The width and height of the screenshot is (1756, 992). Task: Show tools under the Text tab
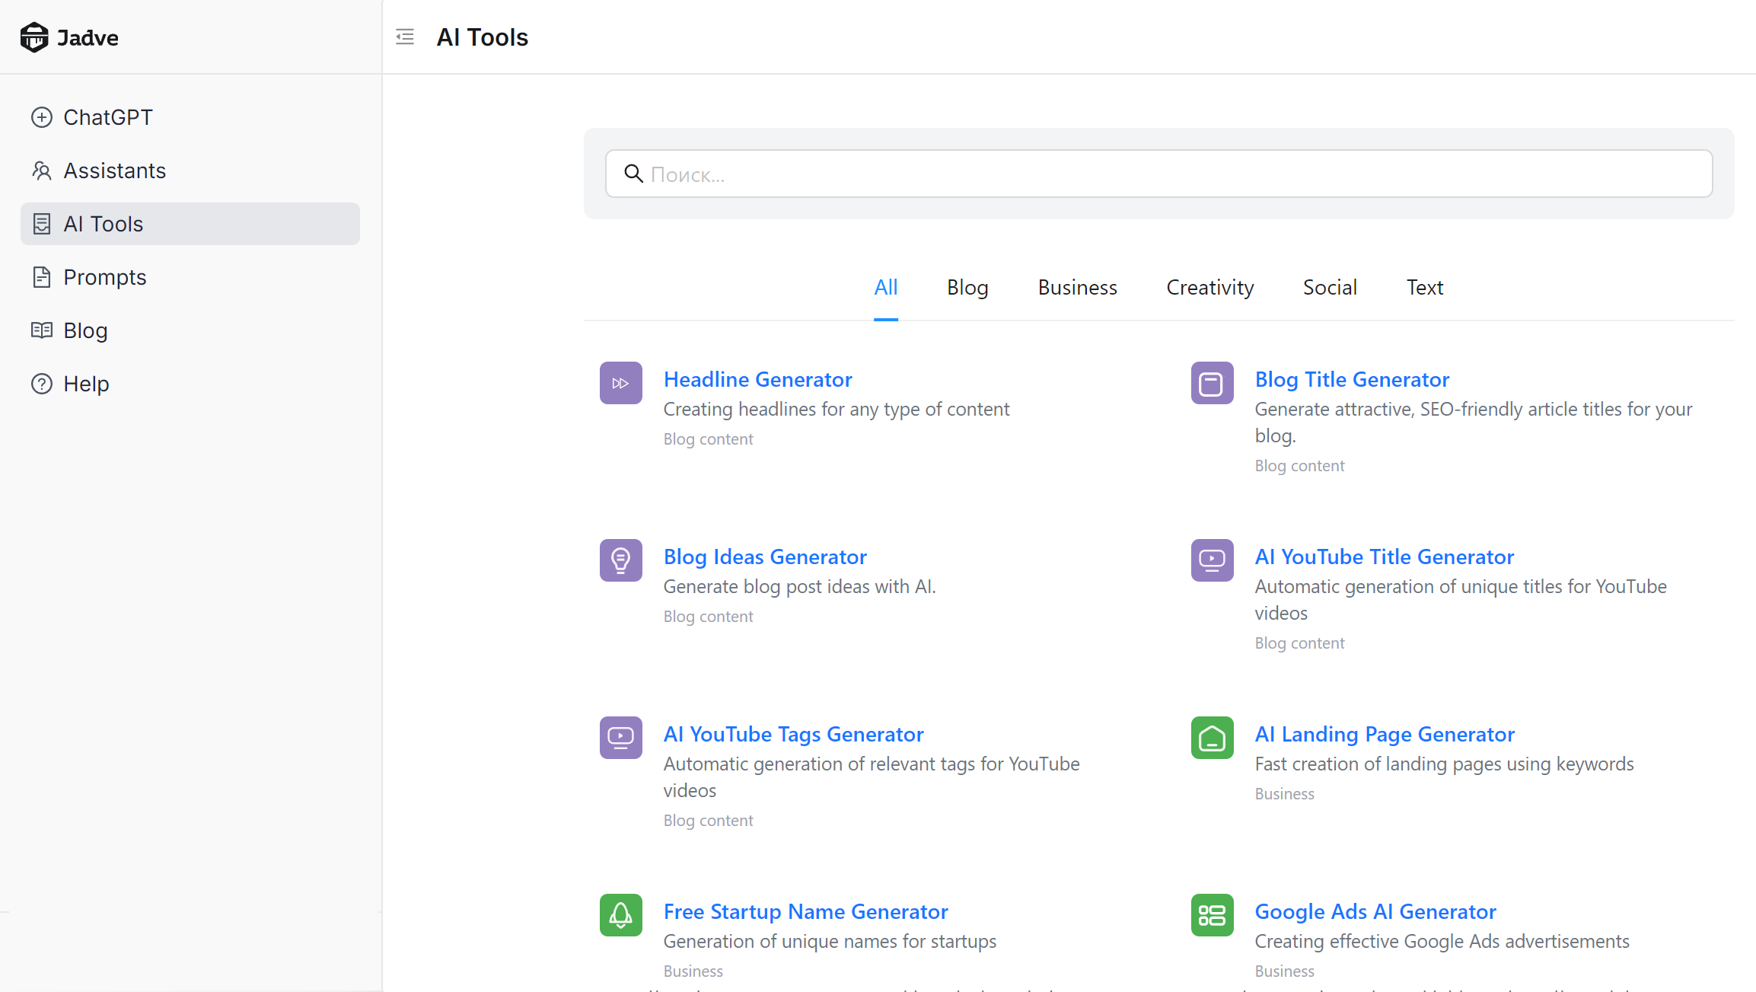[x=1424, y=287]
